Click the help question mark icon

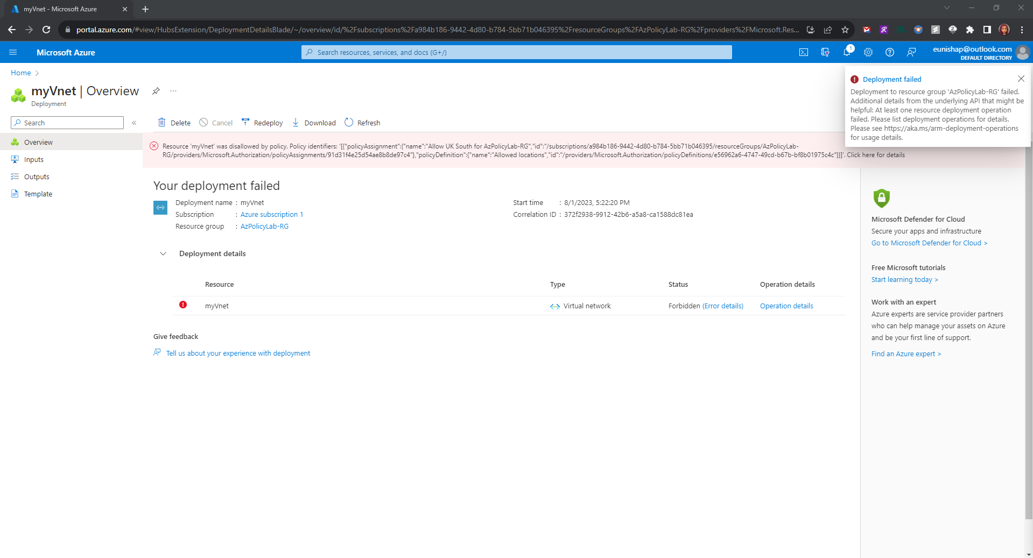pos(890,52)
